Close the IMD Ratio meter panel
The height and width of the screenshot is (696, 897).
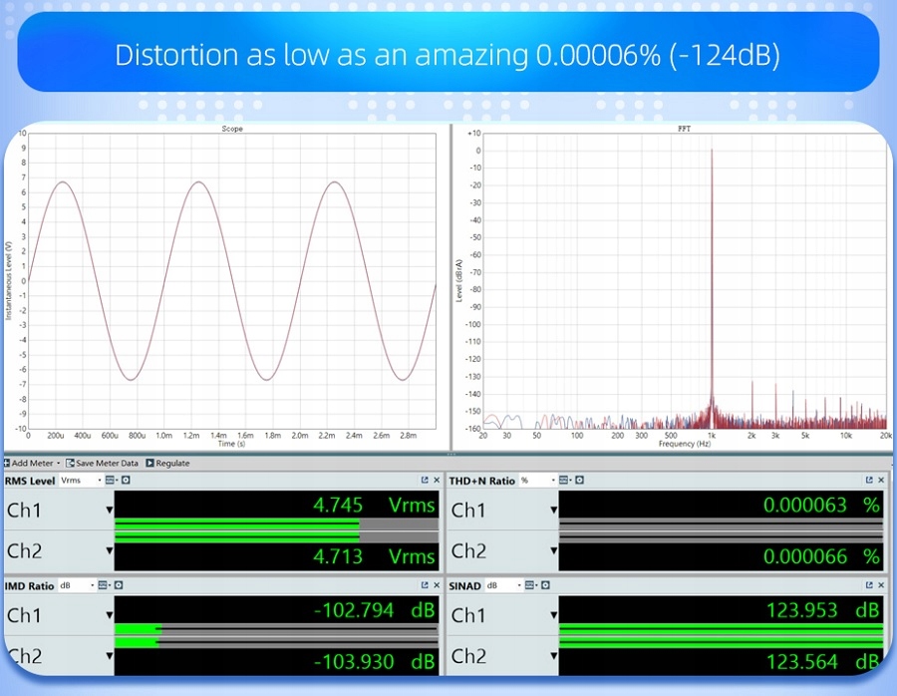pos(437,586)
